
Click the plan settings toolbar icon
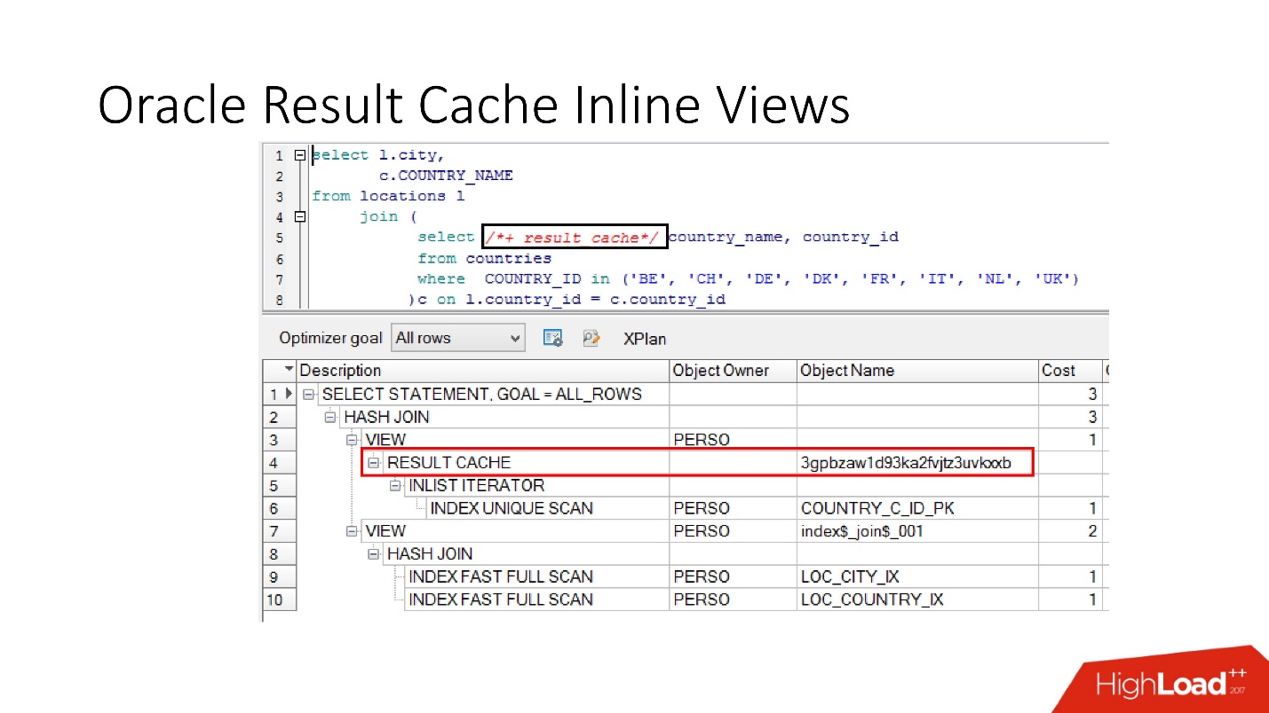click(552, 338)
